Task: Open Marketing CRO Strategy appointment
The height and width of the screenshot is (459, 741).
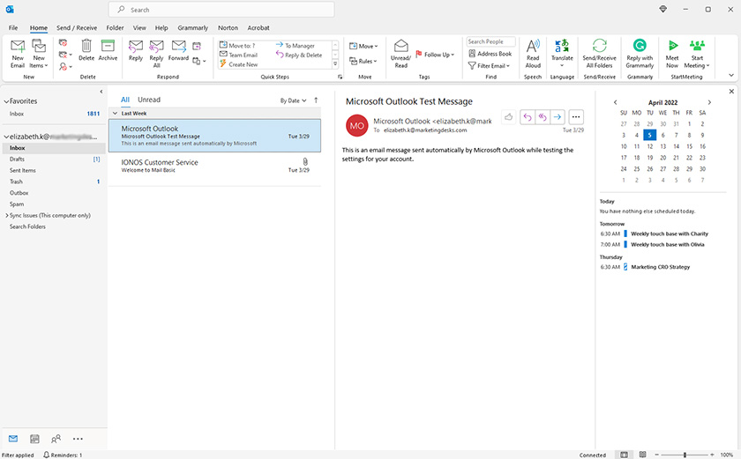Action: (x=660, y=267)
